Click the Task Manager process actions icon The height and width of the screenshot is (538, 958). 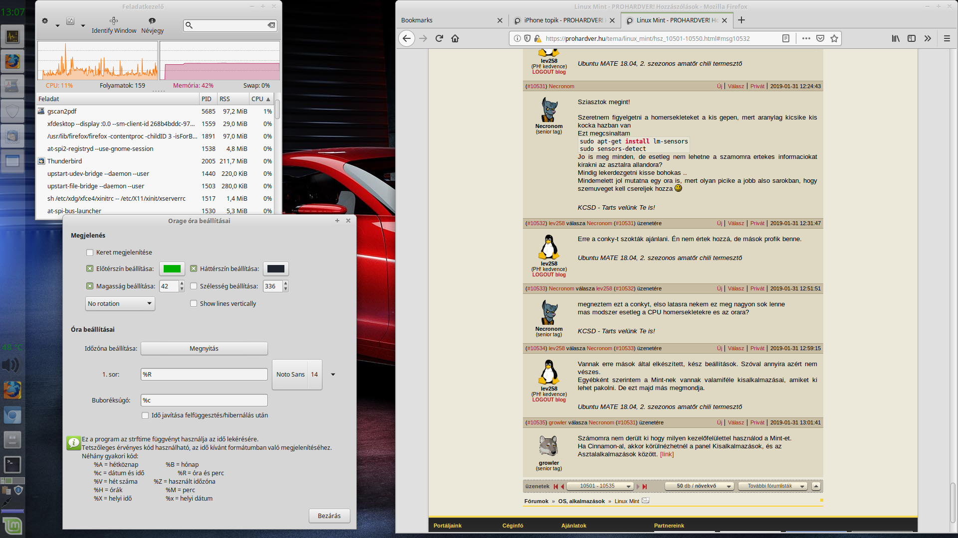pyautogui.click(x=70, y=21)
